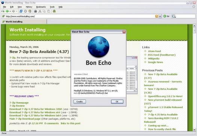This screenshot has height=136, width=197.
Task: Click the new tab toolbar icon
Action: pyautogui.click(x=3, y=11)
